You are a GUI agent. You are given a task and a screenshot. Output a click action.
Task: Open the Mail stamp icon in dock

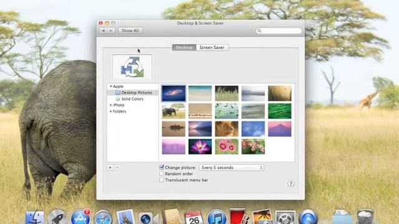pyautogui.click(x=125, y=217)
